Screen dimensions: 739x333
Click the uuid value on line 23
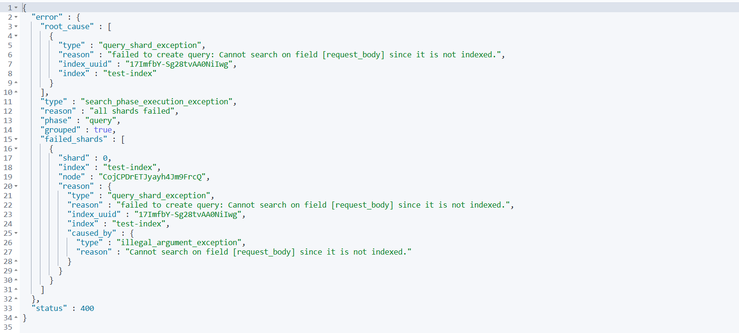(188, 215)
